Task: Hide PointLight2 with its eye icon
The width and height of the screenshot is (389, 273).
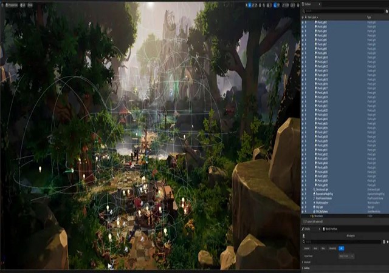Action: tap(303, 22)
